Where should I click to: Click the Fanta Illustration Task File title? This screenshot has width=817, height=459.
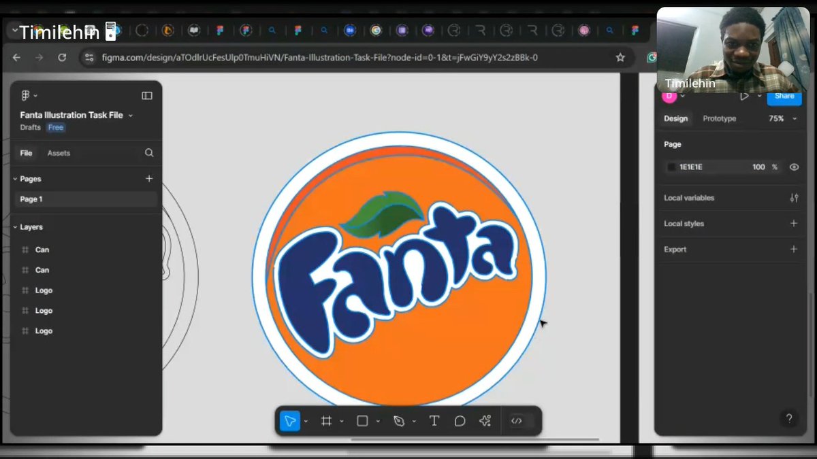(x=71, y=115)
